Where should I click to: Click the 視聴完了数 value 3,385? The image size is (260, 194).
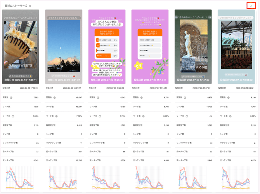tap(210, 126)
